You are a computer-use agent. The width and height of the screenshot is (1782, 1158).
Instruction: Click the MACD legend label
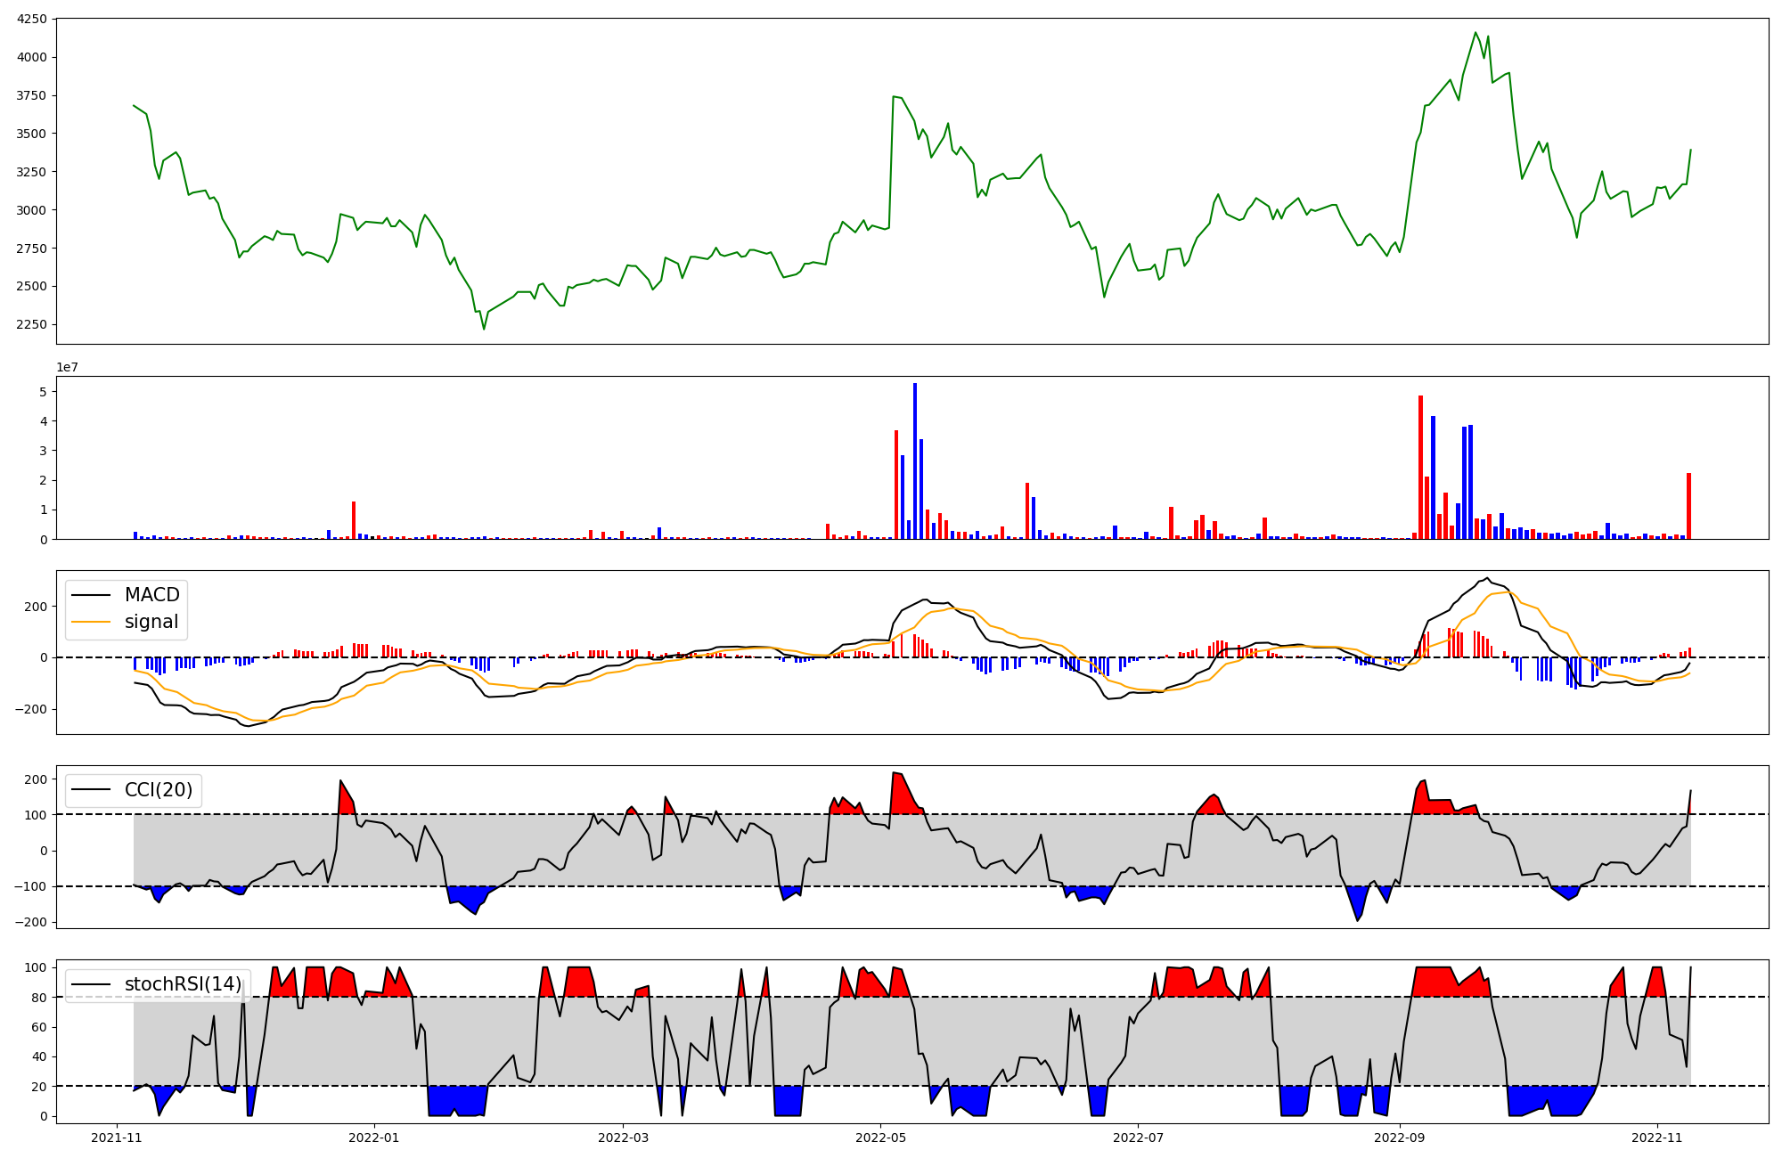point(151,595)
